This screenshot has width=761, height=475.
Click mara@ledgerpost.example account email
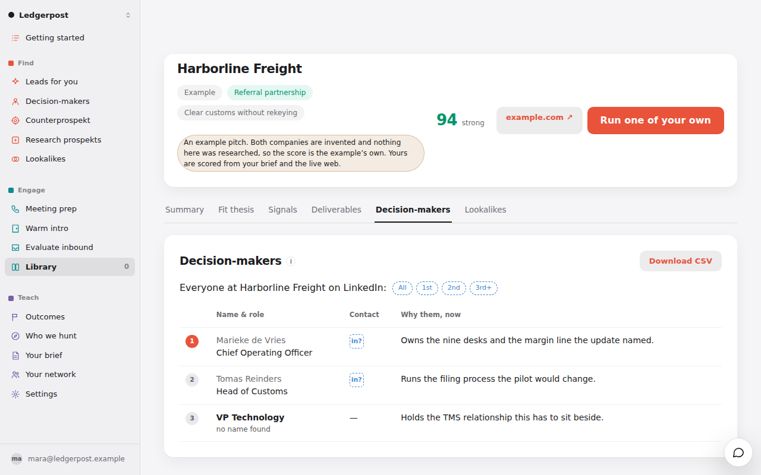77,459
